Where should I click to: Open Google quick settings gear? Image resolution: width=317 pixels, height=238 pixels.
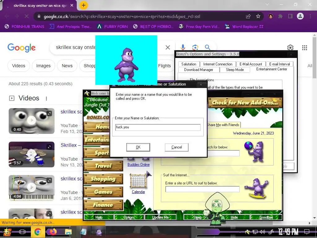(290, 47)
